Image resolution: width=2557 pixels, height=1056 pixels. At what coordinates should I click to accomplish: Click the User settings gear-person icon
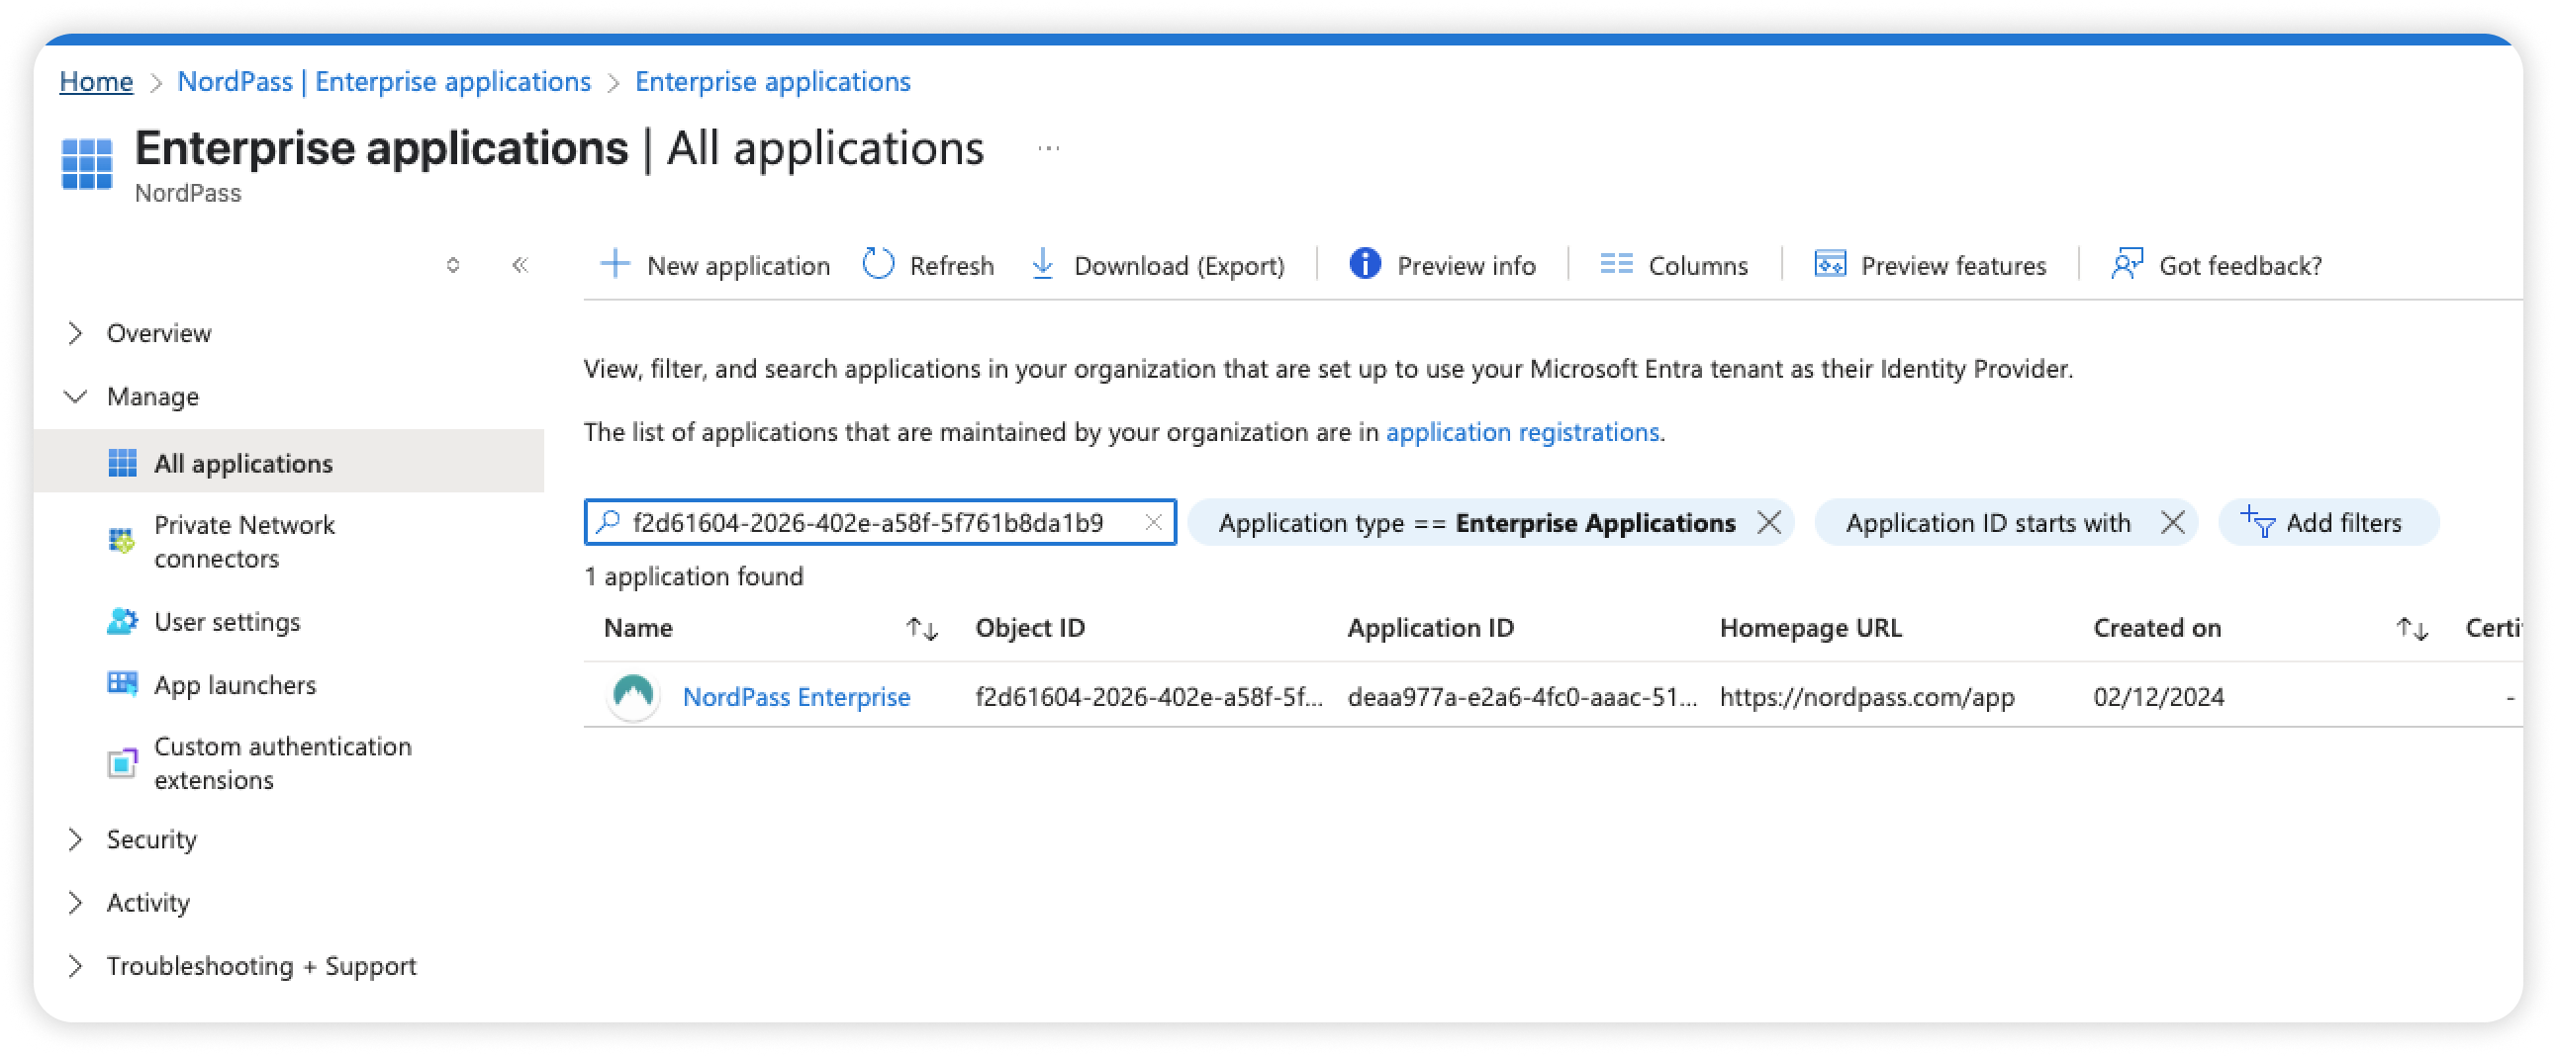[x=122, y=622]
